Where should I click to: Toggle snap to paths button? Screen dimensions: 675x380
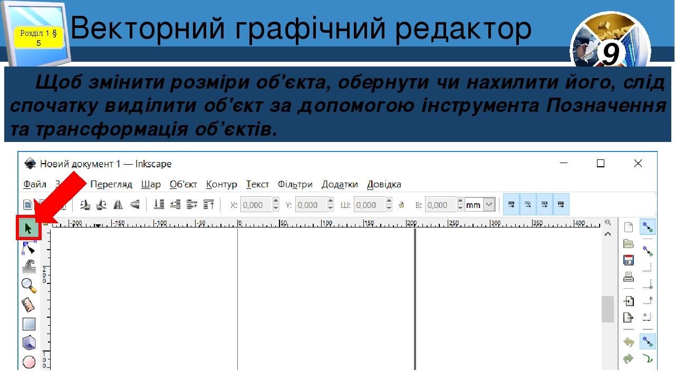click(x=648, y=359)
